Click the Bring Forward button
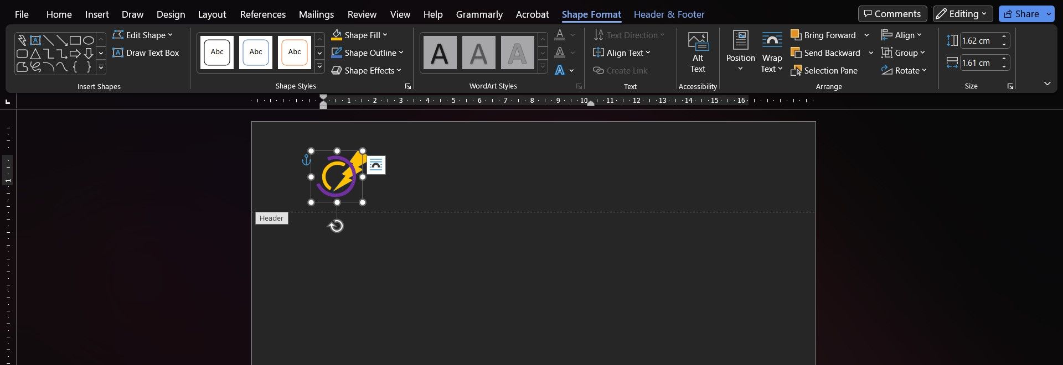The height and width of the screenshot is (365, 1063). pyautogui.click(x=824, y=35)
